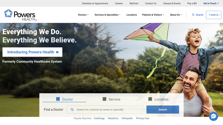
Task: Click the square icon beside Location tab
Action: [x=150, y=99]
